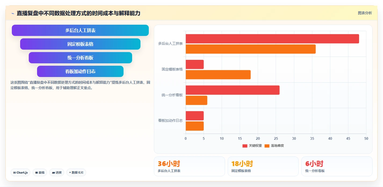Click the 数据卡片 tag chip
This screenshot has height=187, width=383.
(76, 173)
